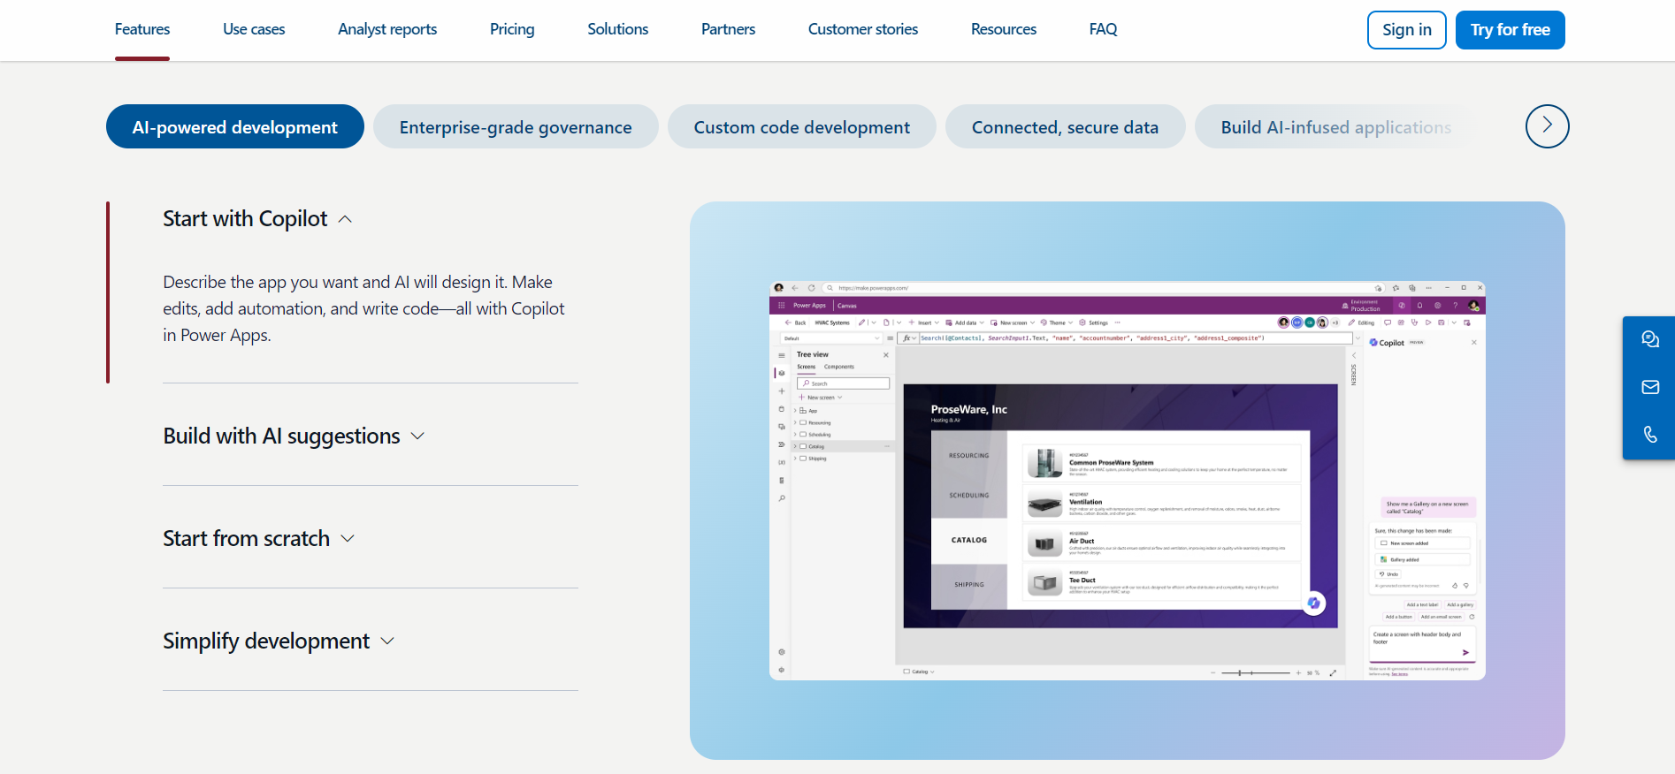This screenshot has height=774, width=1675.
Task: Open the Analyst reports nav item
Action: [x=387, y=29]
